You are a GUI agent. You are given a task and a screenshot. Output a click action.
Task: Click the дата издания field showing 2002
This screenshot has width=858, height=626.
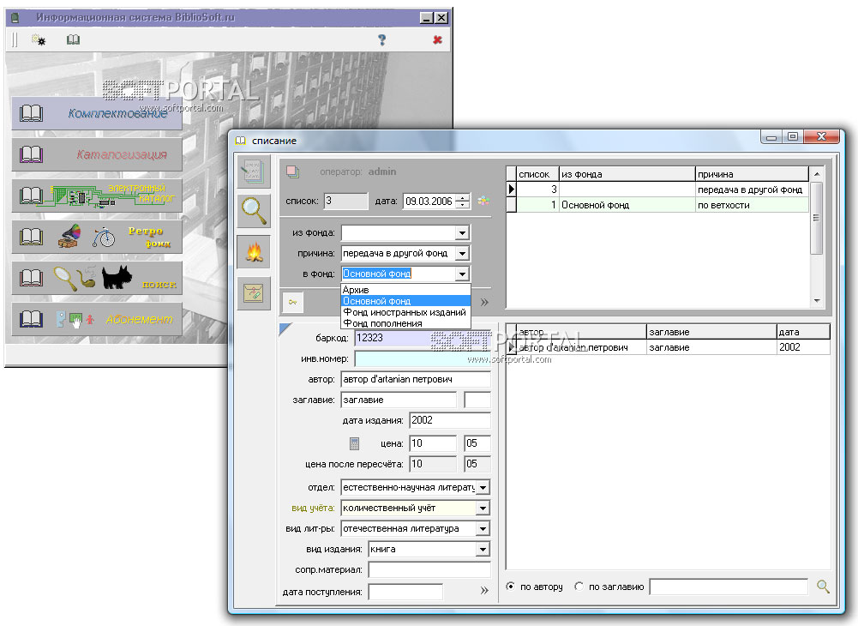pos(450,420)
